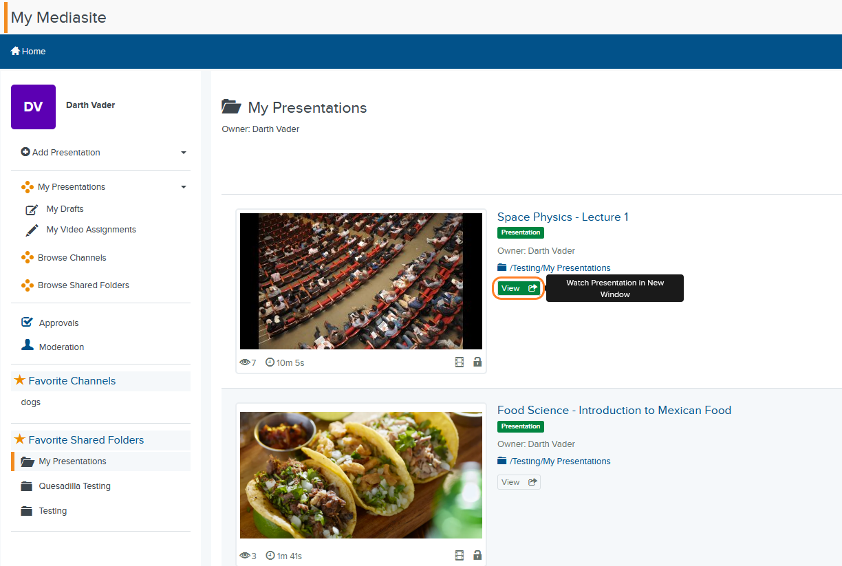842x566 pixels.
Task: Open the Space Physics lecture hall thumbnail
Action: pos(361,281)
